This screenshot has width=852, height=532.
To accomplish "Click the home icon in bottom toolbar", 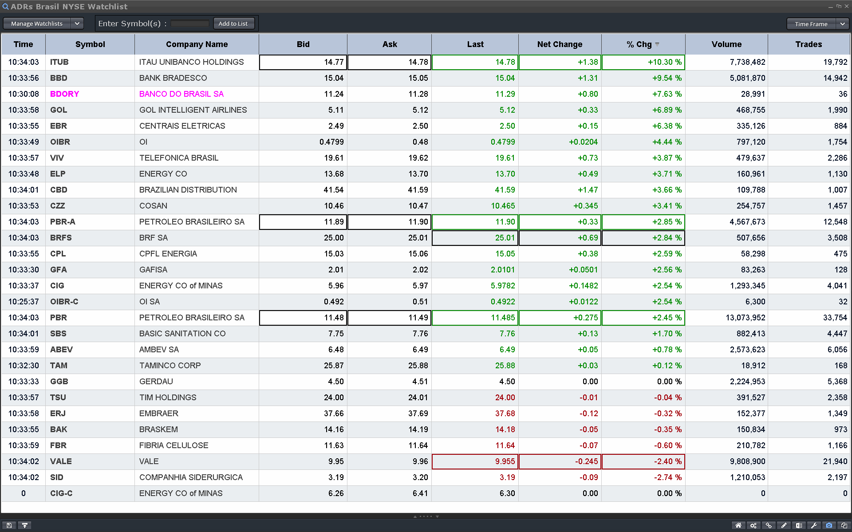I will 738,525.
